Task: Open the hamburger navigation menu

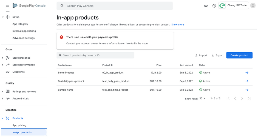Action: [8, 6]
